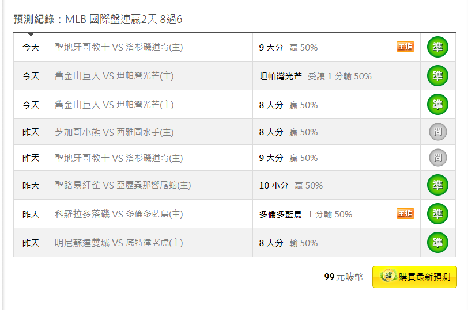Click grey 囧 icon for yesterday's 聖地牙哥教士 row
Viewport: 468px width, 310px height.
click(438, 158)
